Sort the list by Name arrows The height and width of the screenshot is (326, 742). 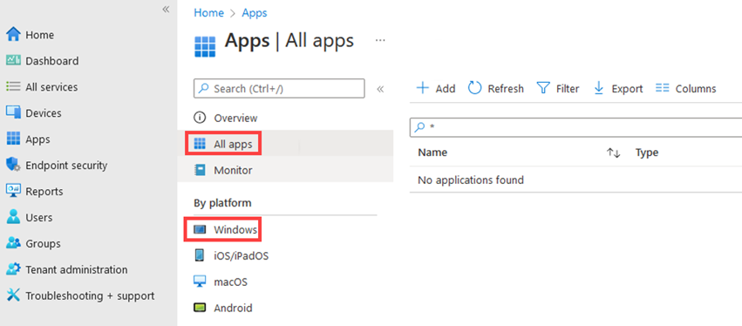[x=613, y=153]
